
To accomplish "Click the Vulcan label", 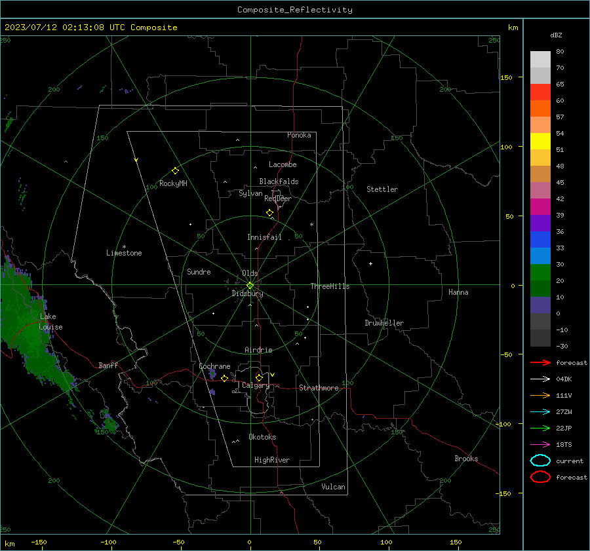I will [x=334, y=487].
